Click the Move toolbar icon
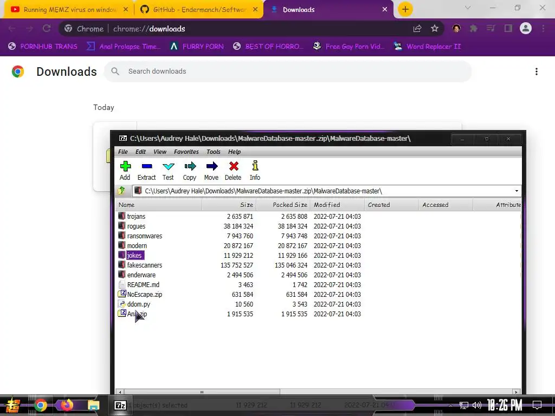Image resolution: width=555 pixels, height=416 pixels. click(x=211, y=171)
